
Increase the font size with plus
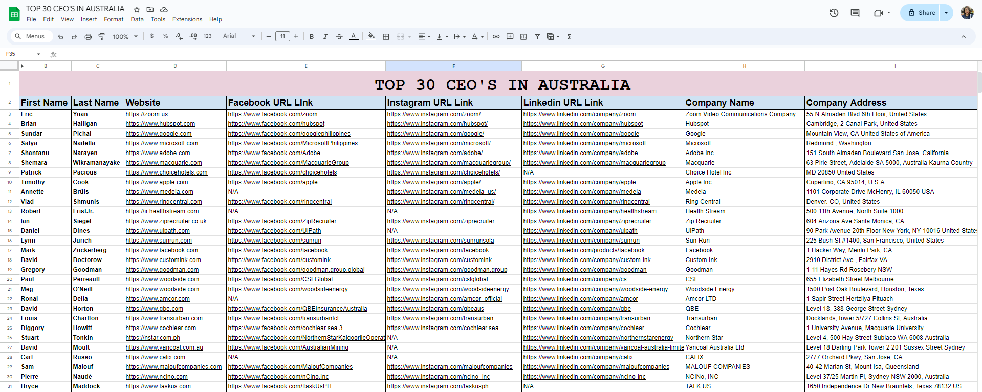pyautogui.click(x=296, y=36)
